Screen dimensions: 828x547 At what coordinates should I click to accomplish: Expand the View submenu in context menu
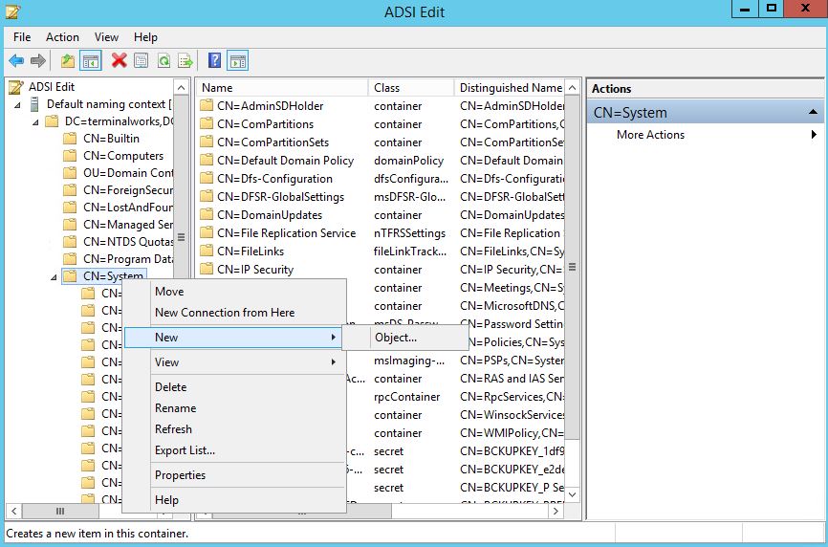click(234, 362)
